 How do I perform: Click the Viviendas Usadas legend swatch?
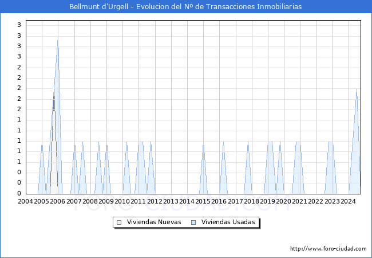(193, 222)
